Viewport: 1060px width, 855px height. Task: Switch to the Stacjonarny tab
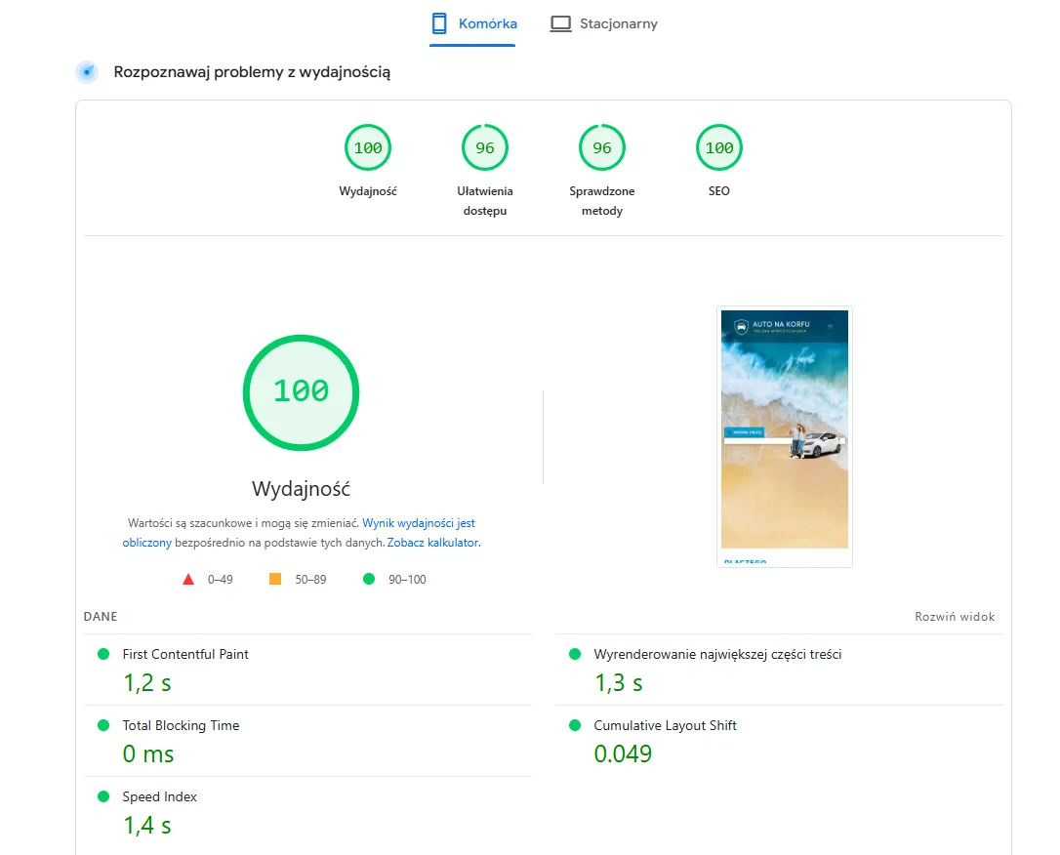[x=603, y=23]
